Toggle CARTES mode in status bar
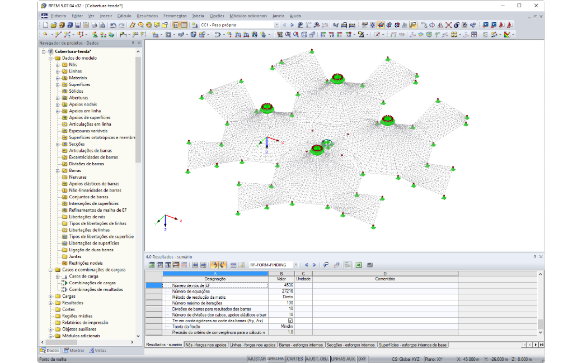The height and width of the screenshot is (363, 582). pyautogui.click(x=295, y=359)
